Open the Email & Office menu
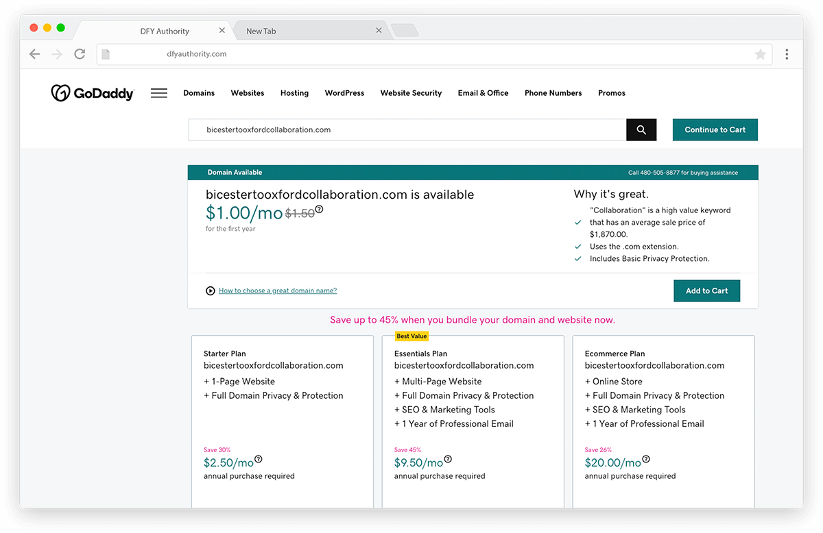This screenshot has width=823, height=533. coord(484,93)
